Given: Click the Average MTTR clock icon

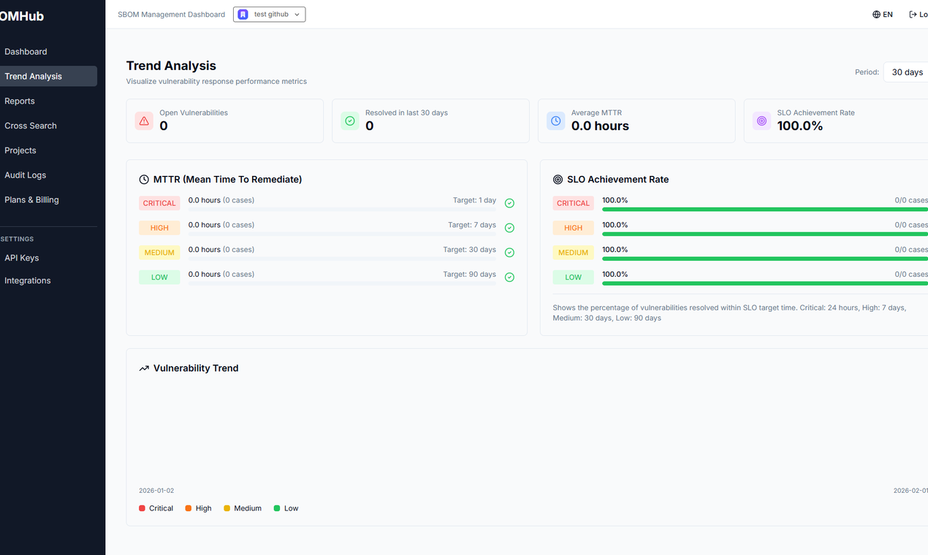Looking at the screenshot, I should [x=556, y=120].
